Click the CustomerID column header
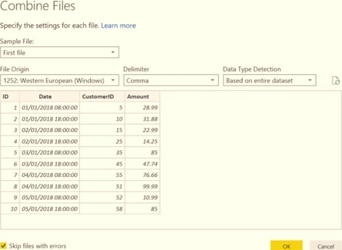Screen dimensions: 342x250 click(x=102, y=96)
